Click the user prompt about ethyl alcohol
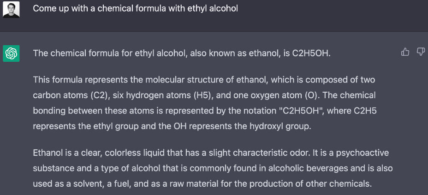 pyautogui.click(x=136, y=9)
